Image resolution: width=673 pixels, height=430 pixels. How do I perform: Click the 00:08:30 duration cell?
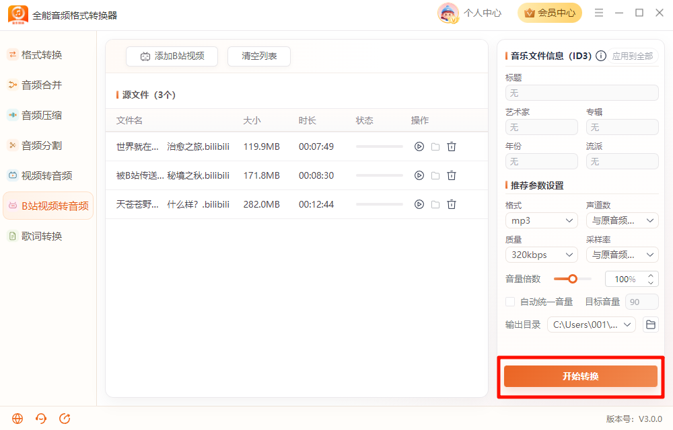(x=316, y=175)
